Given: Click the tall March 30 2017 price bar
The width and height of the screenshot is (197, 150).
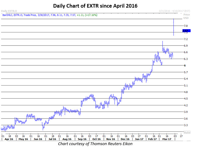Looking at the screenshot, I should [x=173, y=27].
